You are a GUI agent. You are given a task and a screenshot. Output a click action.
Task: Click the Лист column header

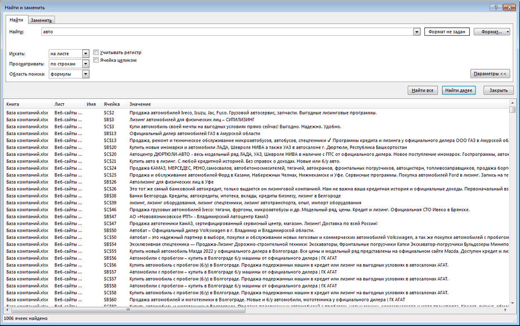(x=68, y=104)
